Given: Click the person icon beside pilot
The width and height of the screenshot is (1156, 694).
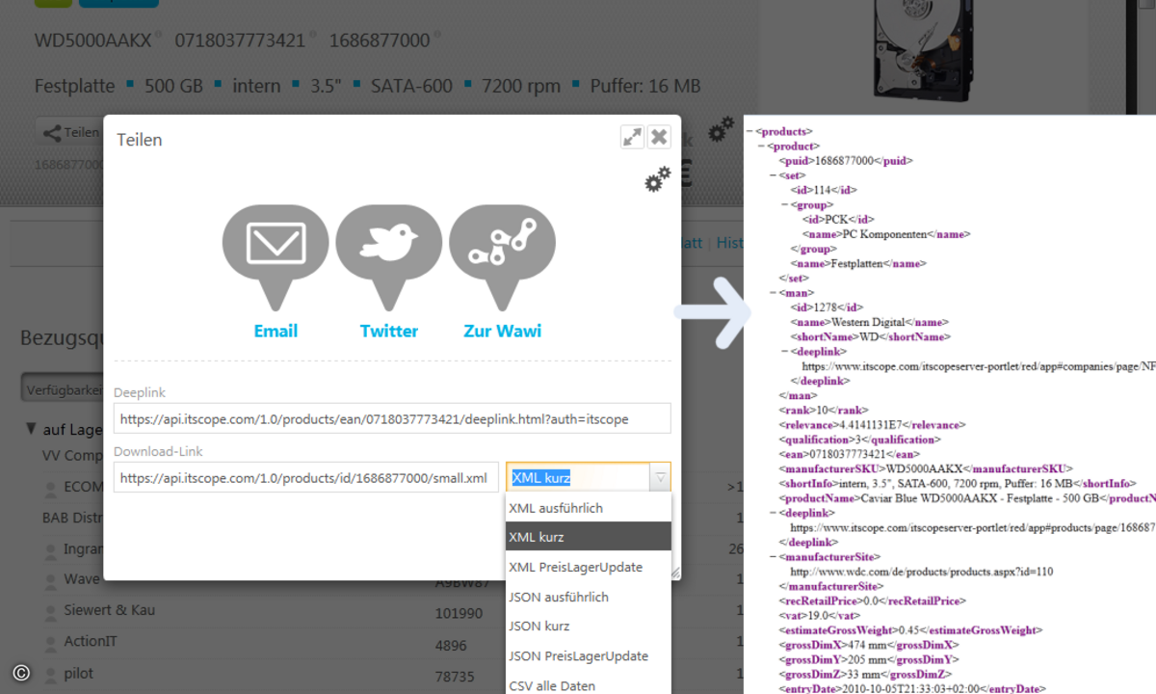Looking at the screenshot, I should click(51, 674).
